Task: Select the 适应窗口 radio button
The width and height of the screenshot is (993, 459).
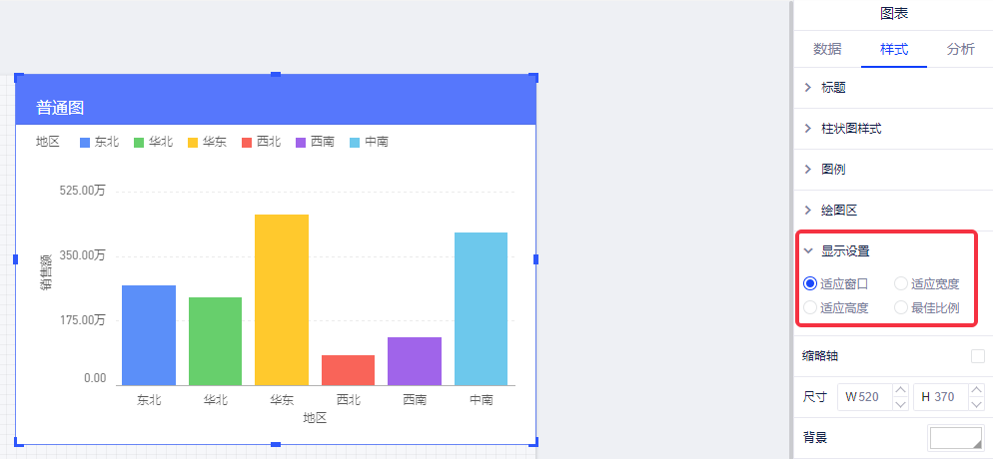Action: click(810, 284)
